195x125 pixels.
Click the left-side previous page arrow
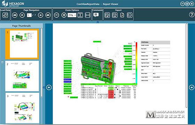[x=49, y=87]
